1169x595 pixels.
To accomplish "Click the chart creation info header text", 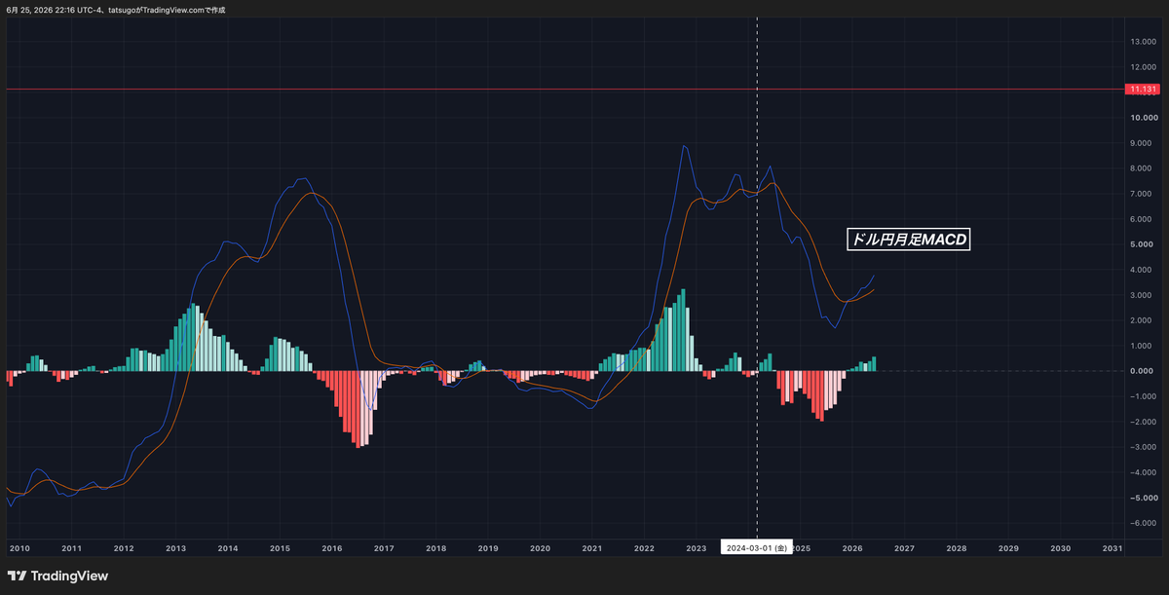I will click(115, 10).
